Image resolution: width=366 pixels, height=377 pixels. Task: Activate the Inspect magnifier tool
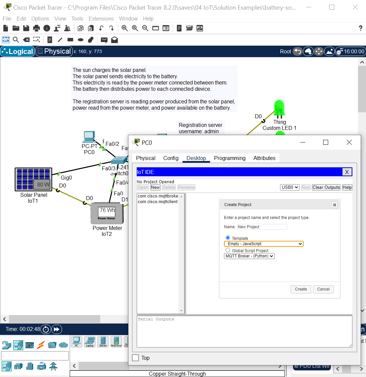click(x=16, y=40)
